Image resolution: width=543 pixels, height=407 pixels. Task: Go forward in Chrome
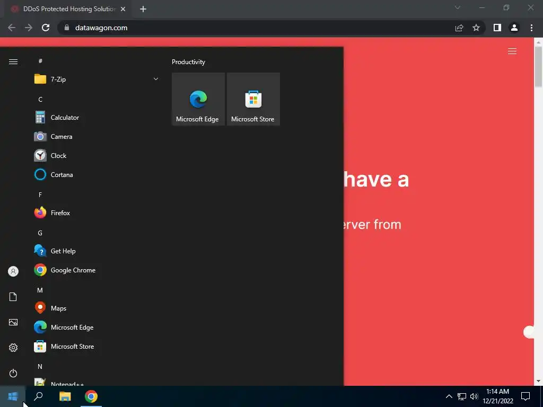29,28
